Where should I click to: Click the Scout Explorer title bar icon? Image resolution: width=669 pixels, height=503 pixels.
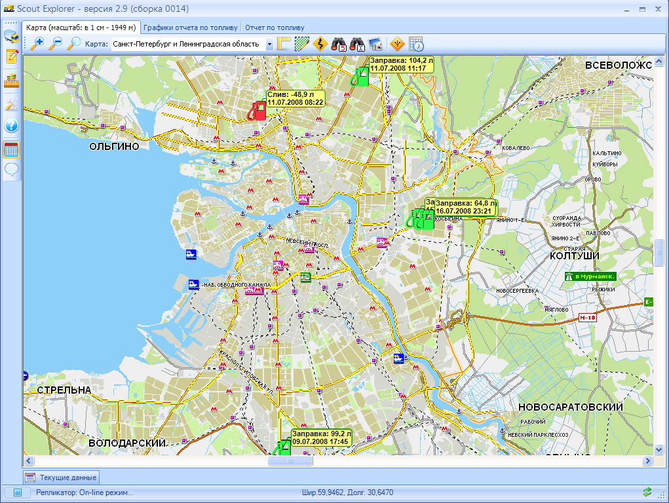[x=9, y=9]
